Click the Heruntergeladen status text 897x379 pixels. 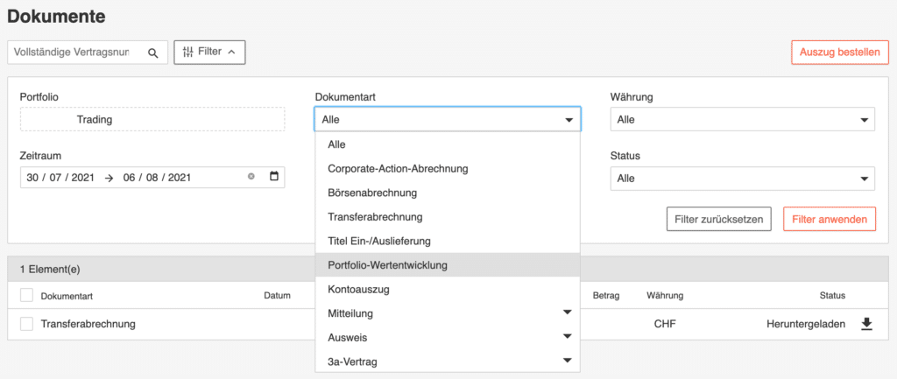click(x=806, y=324)
